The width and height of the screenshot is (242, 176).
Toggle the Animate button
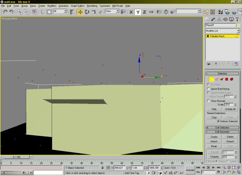190,170
